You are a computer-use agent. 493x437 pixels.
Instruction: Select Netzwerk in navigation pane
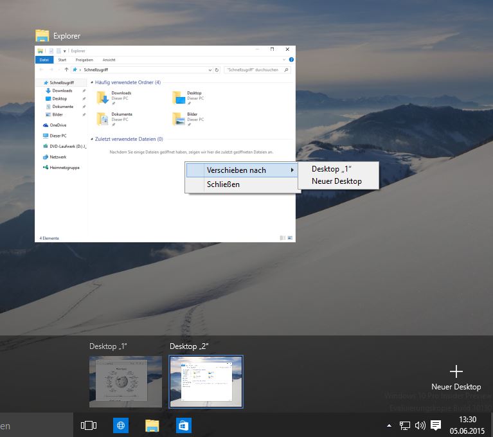pyautogui.click(x=58, y=157)
